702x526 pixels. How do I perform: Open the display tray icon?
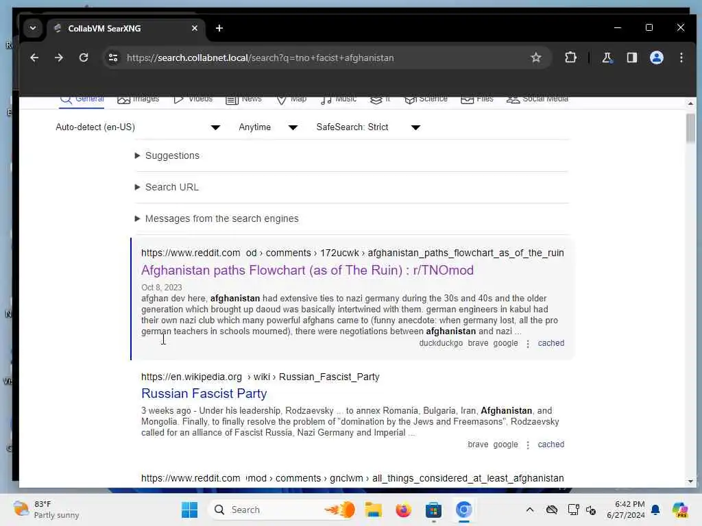pos(573,510)
